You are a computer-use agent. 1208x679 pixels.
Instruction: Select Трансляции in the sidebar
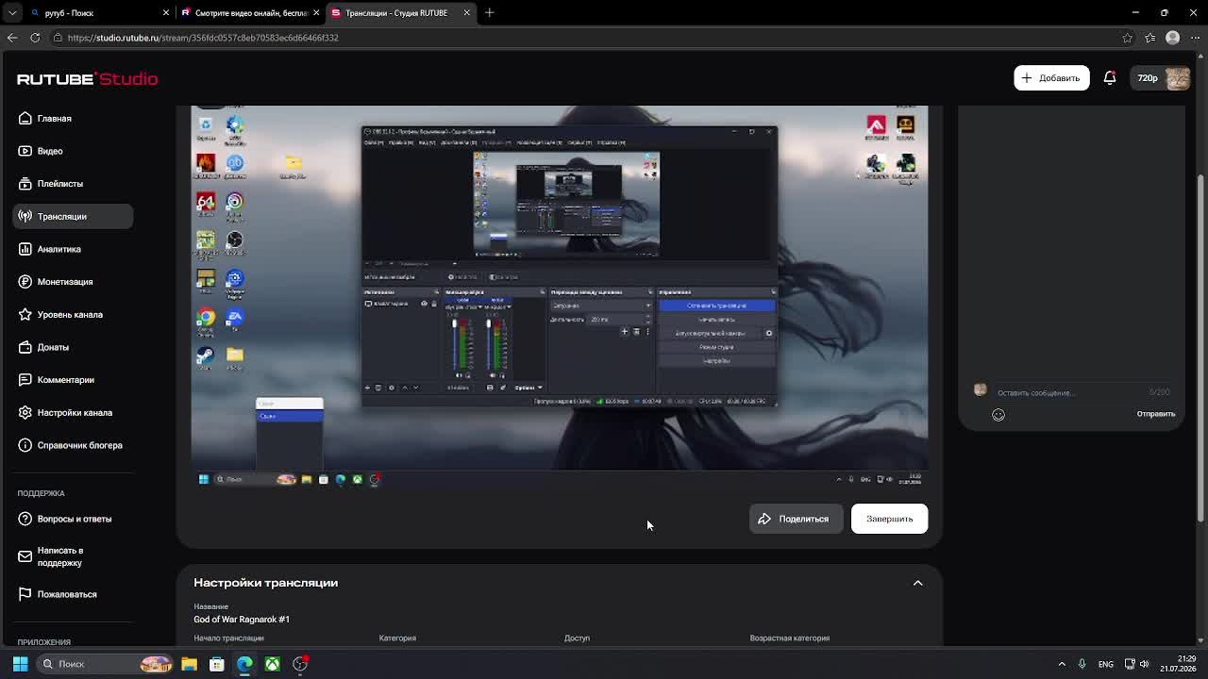pyautogui.click(x=73, y=216)
